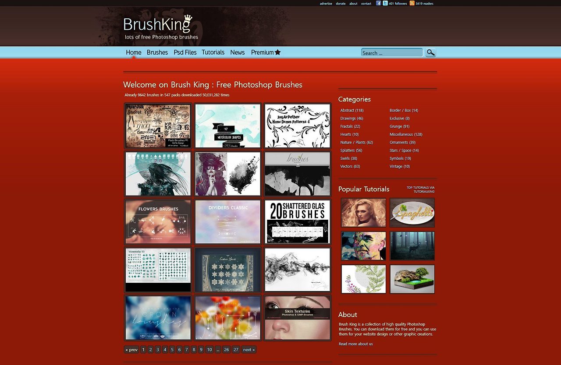Open the Skin Textures brush thumbnail
Viewport: 561px width, 365px height.
pos(298,318)
